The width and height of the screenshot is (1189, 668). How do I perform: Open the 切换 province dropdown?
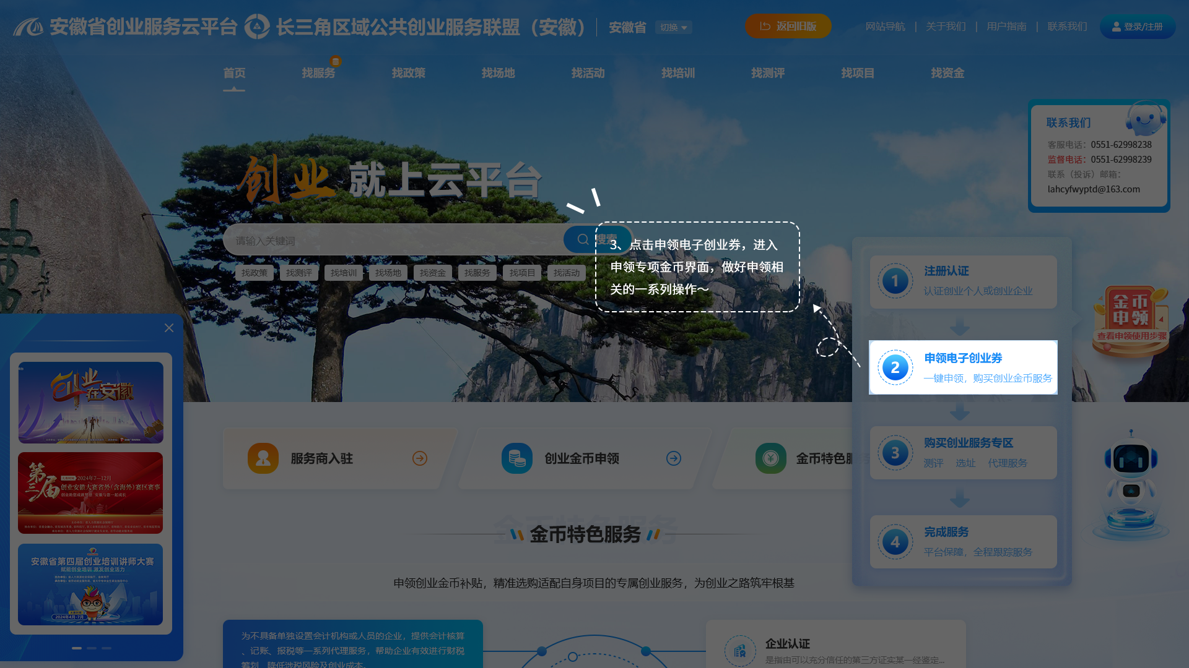673,27
